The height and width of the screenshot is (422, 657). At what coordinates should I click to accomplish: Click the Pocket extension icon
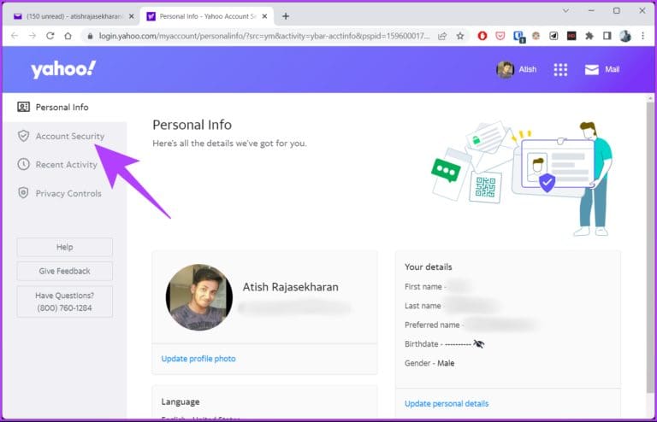tap(500, 36)
